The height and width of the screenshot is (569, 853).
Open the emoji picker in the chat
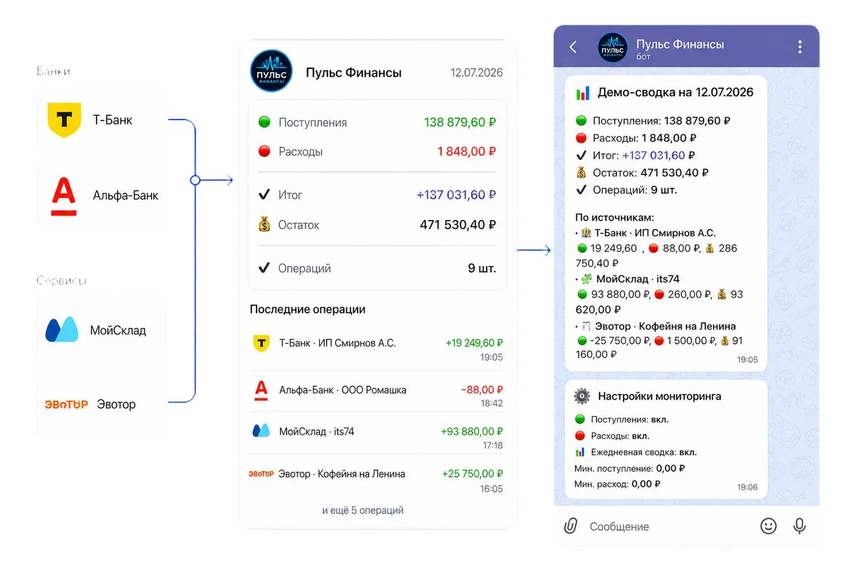pos(768,526)
